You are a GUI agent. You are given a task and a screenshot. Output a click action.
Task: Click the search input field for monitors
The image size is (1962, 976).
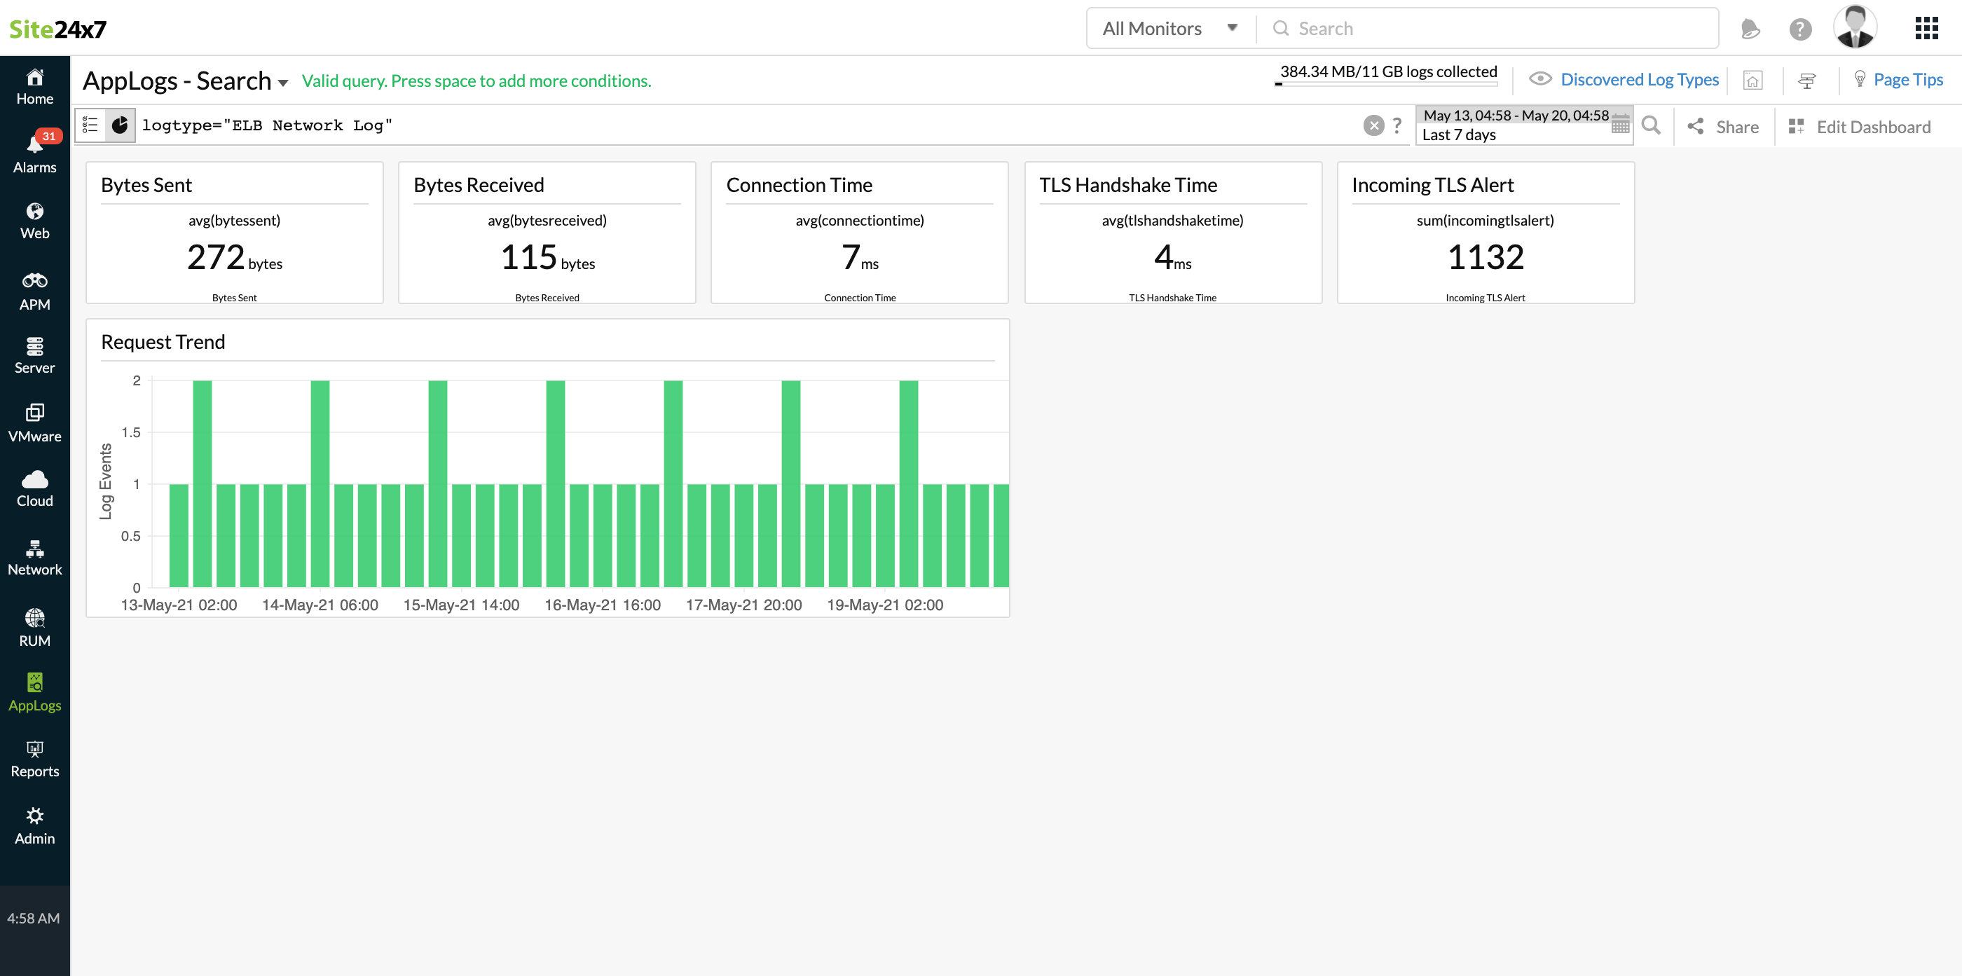(1490, 27)
